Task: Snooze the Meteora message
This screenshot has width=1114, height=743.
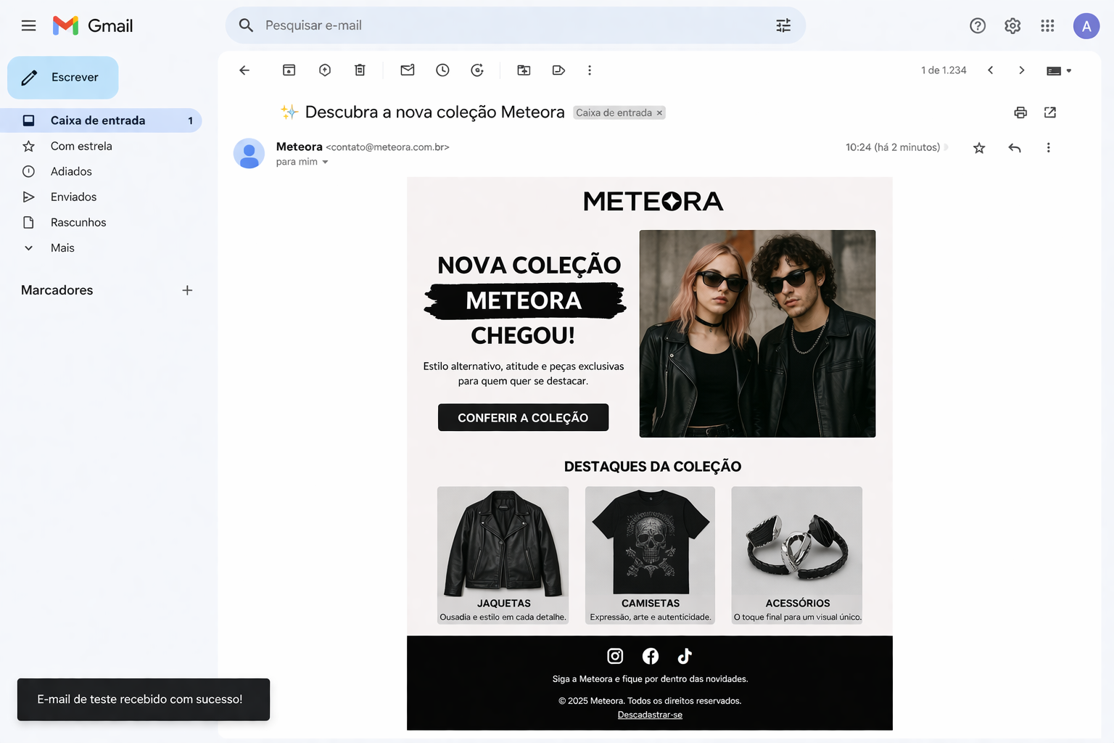Action: tap(442, 70)
